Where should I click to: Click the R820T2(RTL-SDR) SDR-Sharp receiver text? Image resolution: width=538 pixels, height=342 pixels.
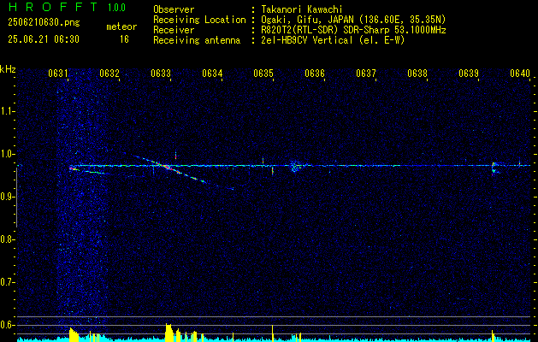click(353, 30)
